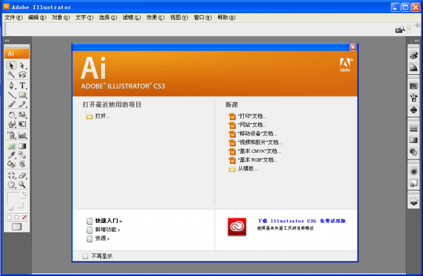Select the Symbol Sprayer tool
This screenshot has width=423, height=276.
tap(11, 135)
